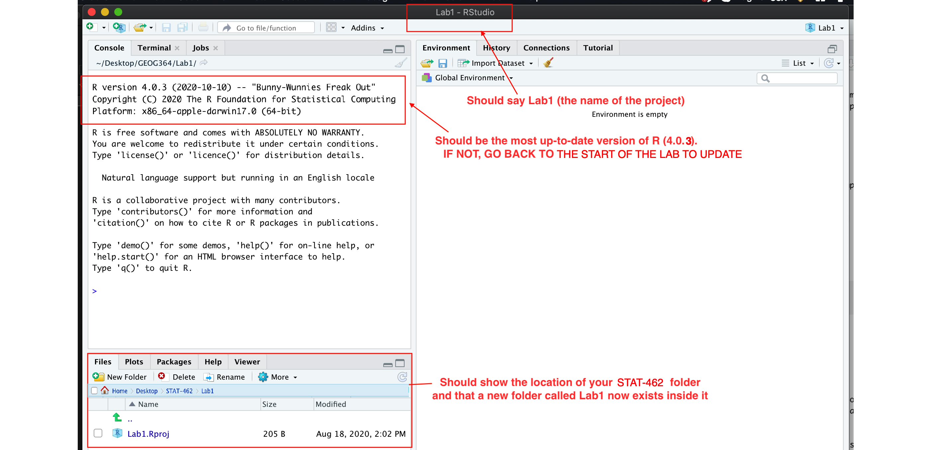The height and width of the screenshot is (450, 931).
Task: Open an existing file from the toolbar
Action: pyautogui.click(x=140, y=28)
